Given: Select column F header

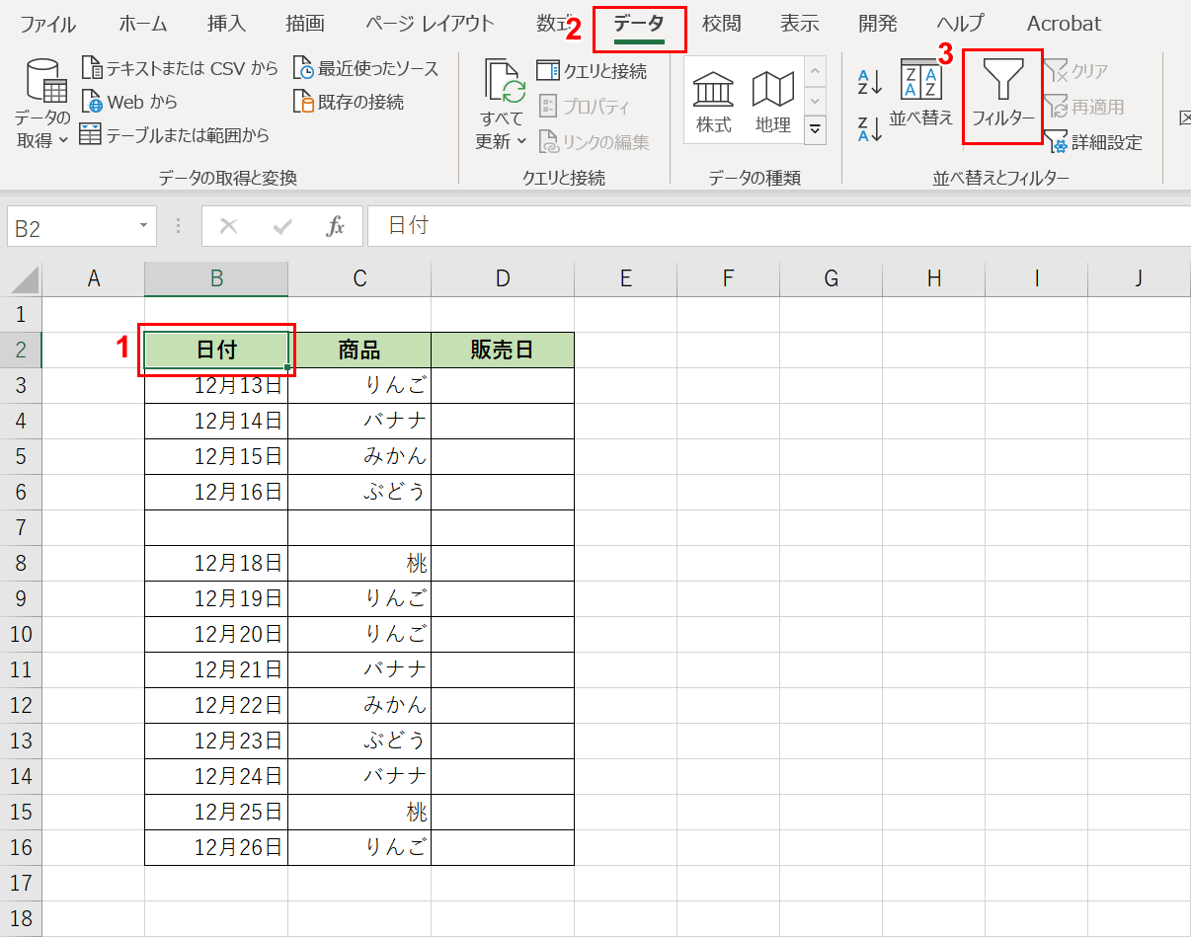Looking at the screenshot, I should pyautogui.click(x=728, y=279).
